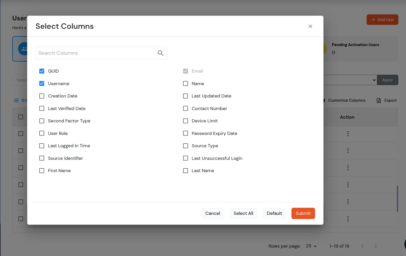Go to the next page with right chevron
Image resolution: width=406 pixels, height=256 pixels.
coord(376,246)
